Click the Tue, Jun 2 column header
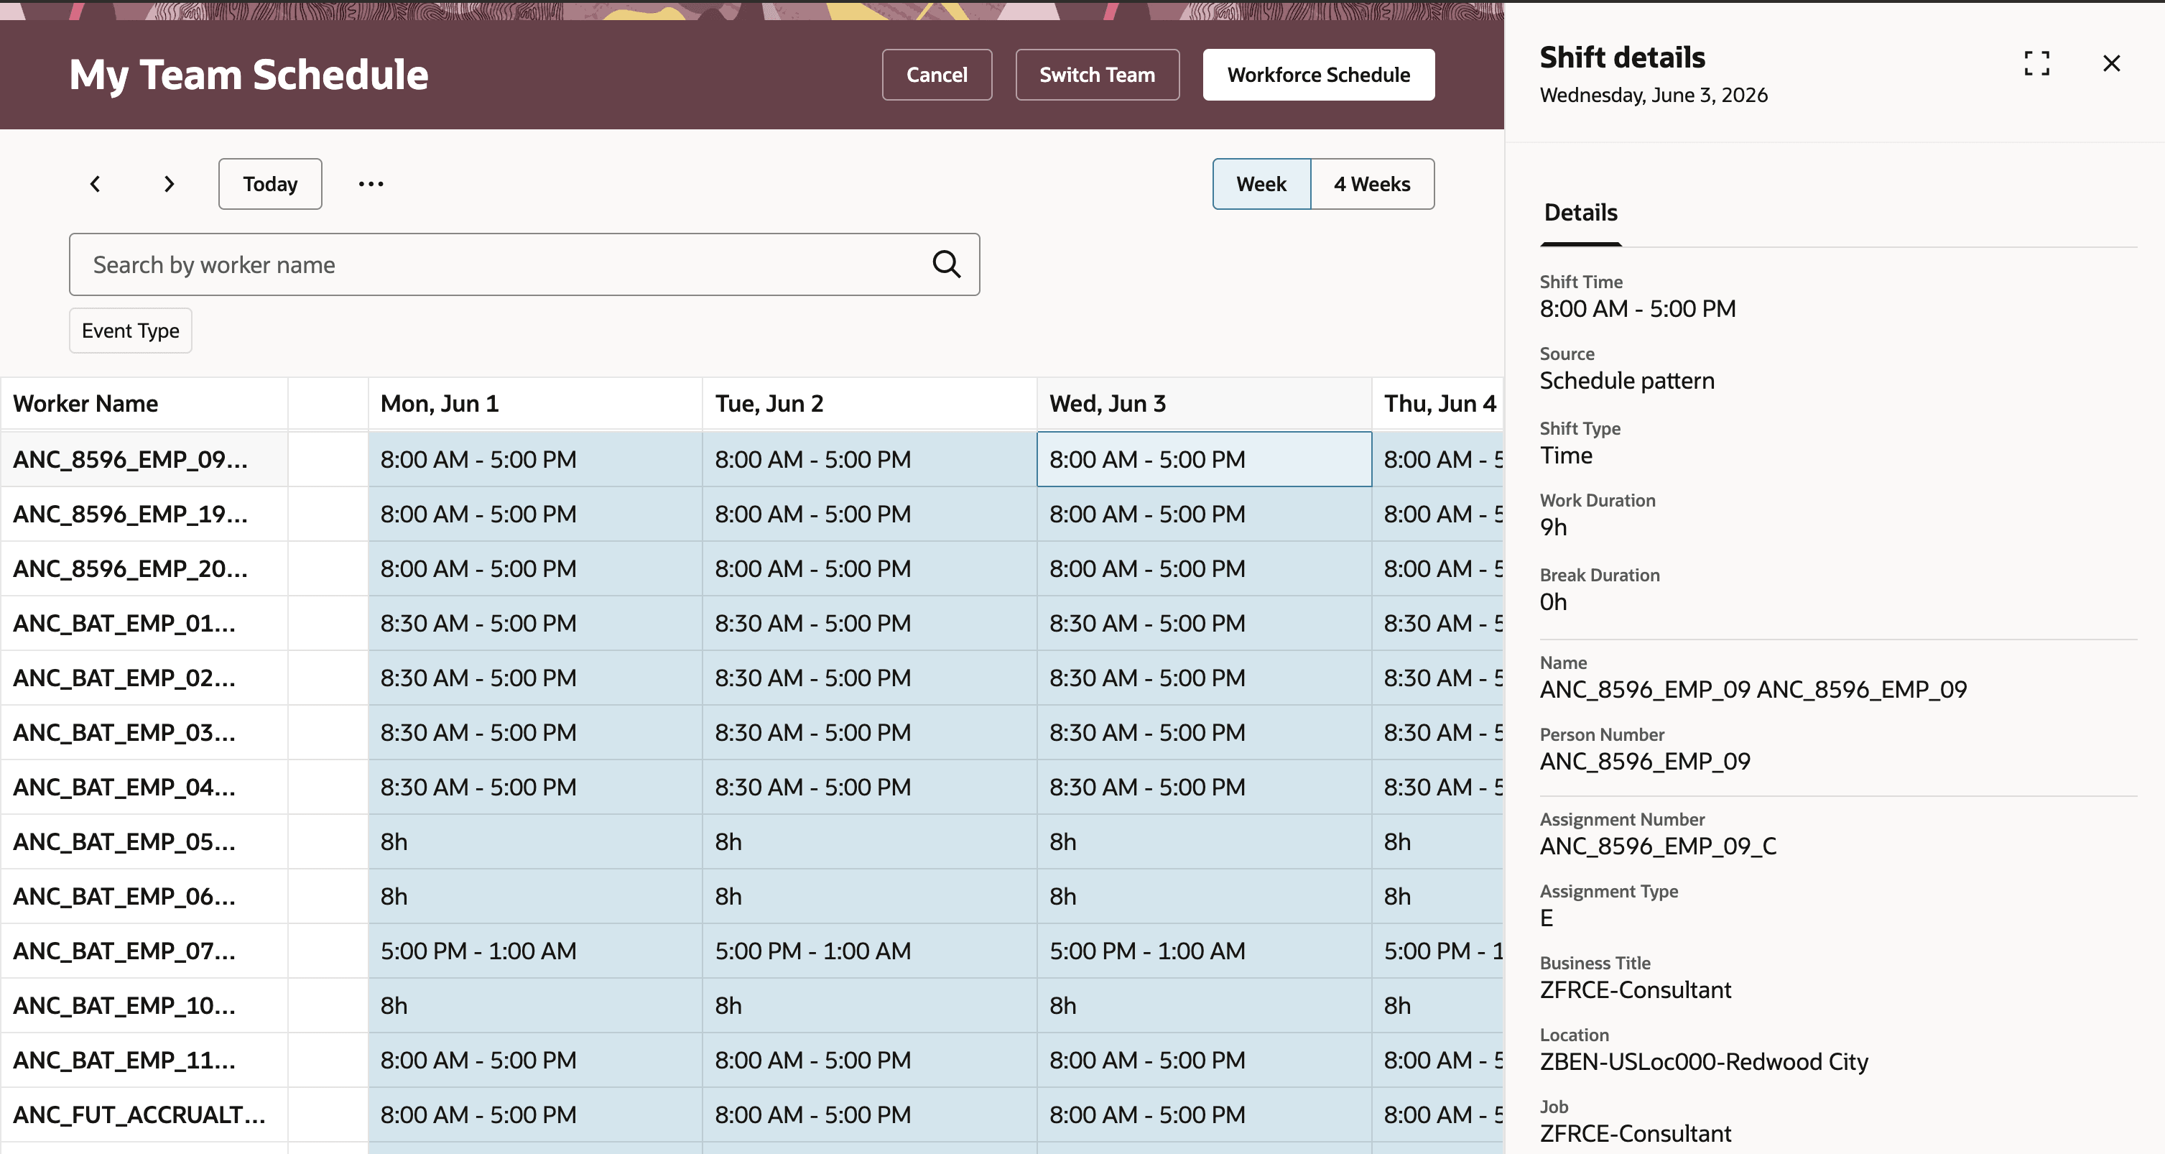 tap(869, 403)
